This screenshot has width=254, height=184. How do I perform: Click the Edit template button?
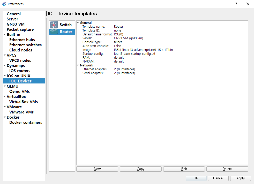click(184, 169)
